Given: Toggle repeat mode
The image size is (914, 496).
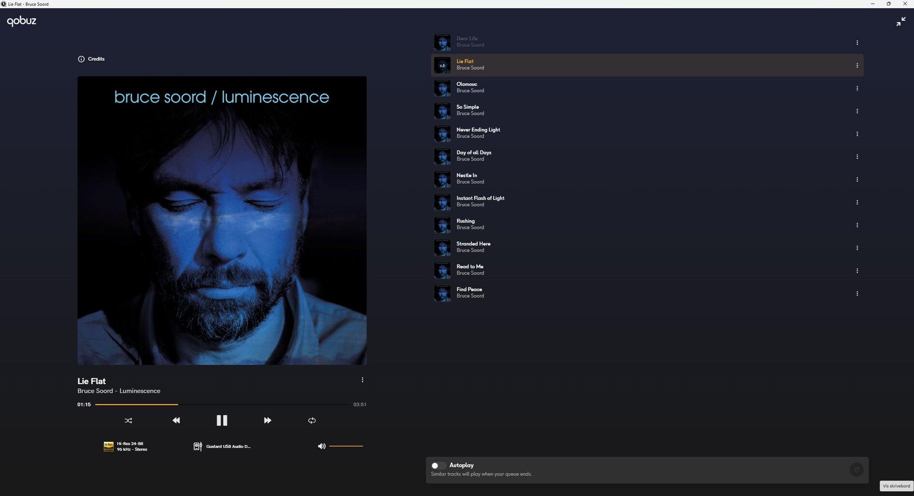Looking at the screenshot, I should click(x=312, y=420).
